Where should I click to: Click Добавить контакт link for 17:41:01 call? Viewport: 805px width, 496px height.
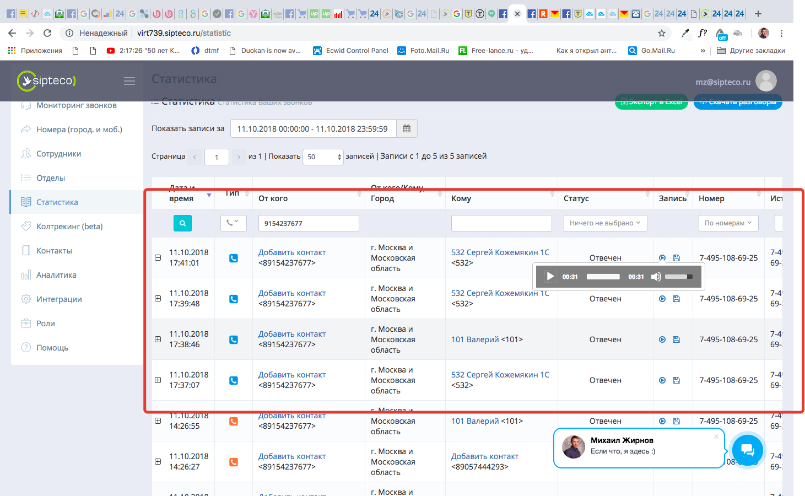click(x=292, y=252)
